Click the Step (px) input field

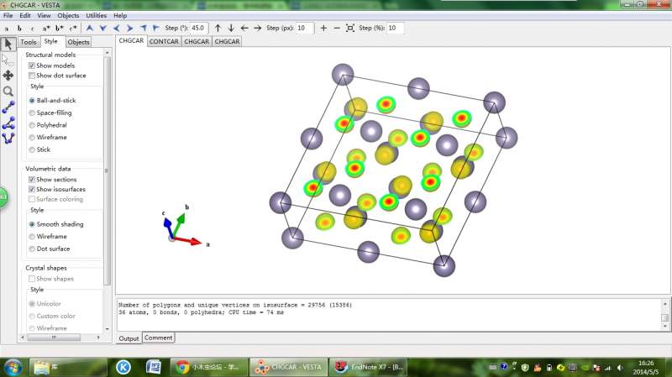click(x=305, y=29)
